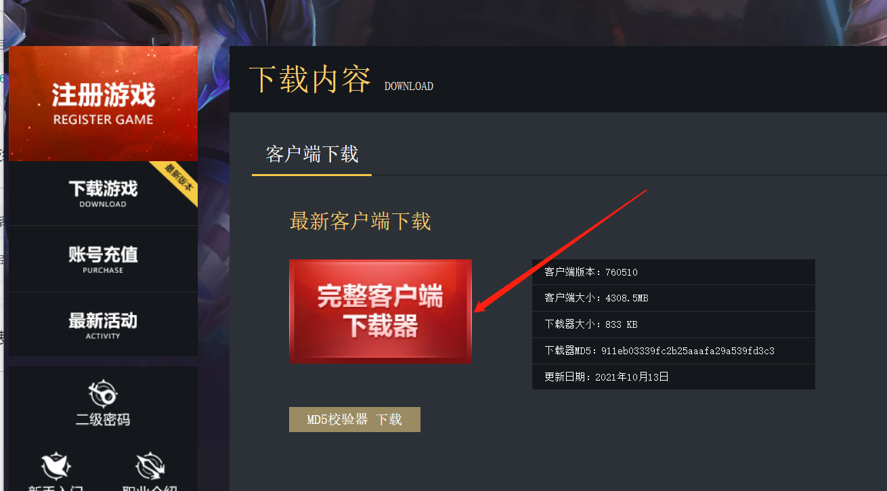Screen dimensions: 887x491
Task: Click the 下载器大小 833 KB row
Action: pyautogui.click(x=674, y=324)
